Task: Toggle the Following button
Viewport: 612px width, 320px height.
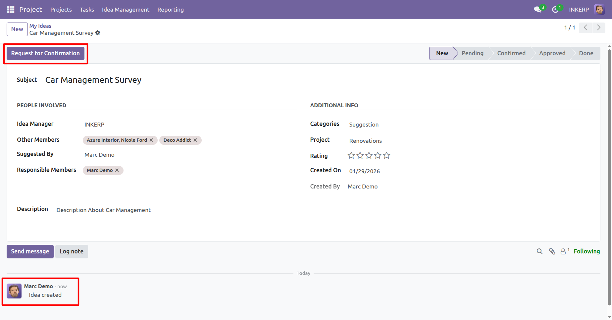Action: (586, 251)
